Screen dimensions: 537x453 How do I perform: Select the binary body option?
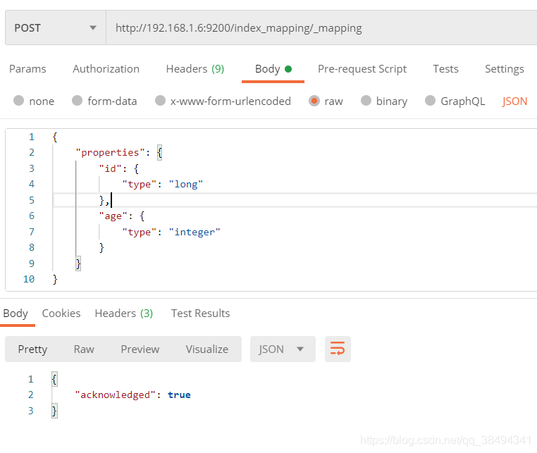click(366, 101)
